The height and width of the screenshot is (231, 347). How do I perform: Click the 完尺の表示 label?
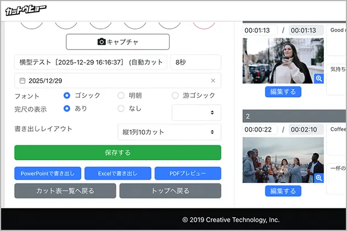tap(30, 109)
